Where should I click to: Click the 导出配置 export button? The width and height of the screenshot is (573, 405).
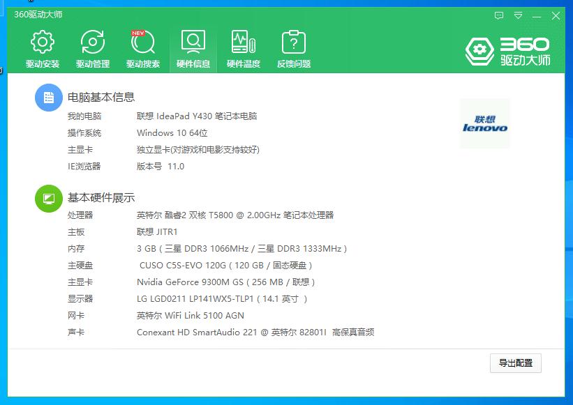[x=514, y=363]
